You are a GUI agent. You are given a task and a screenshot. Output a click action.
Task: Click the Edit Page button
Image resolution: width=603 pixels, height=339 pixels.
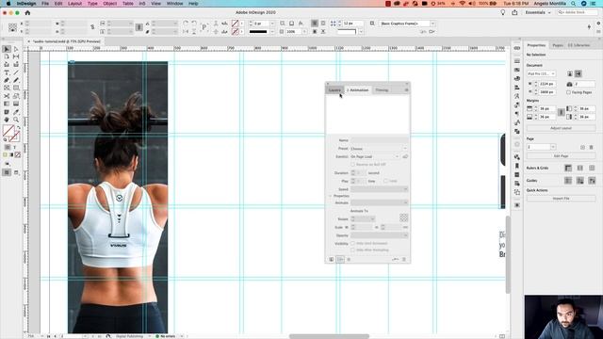[x=562, y=156]
